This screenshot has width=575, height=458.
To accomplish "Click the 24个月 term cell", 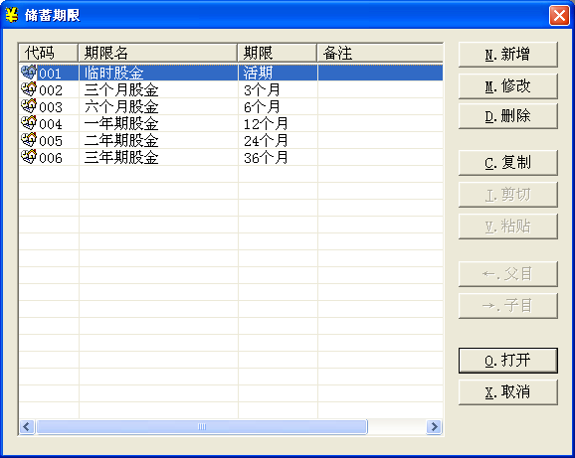I will coord(278,140).
